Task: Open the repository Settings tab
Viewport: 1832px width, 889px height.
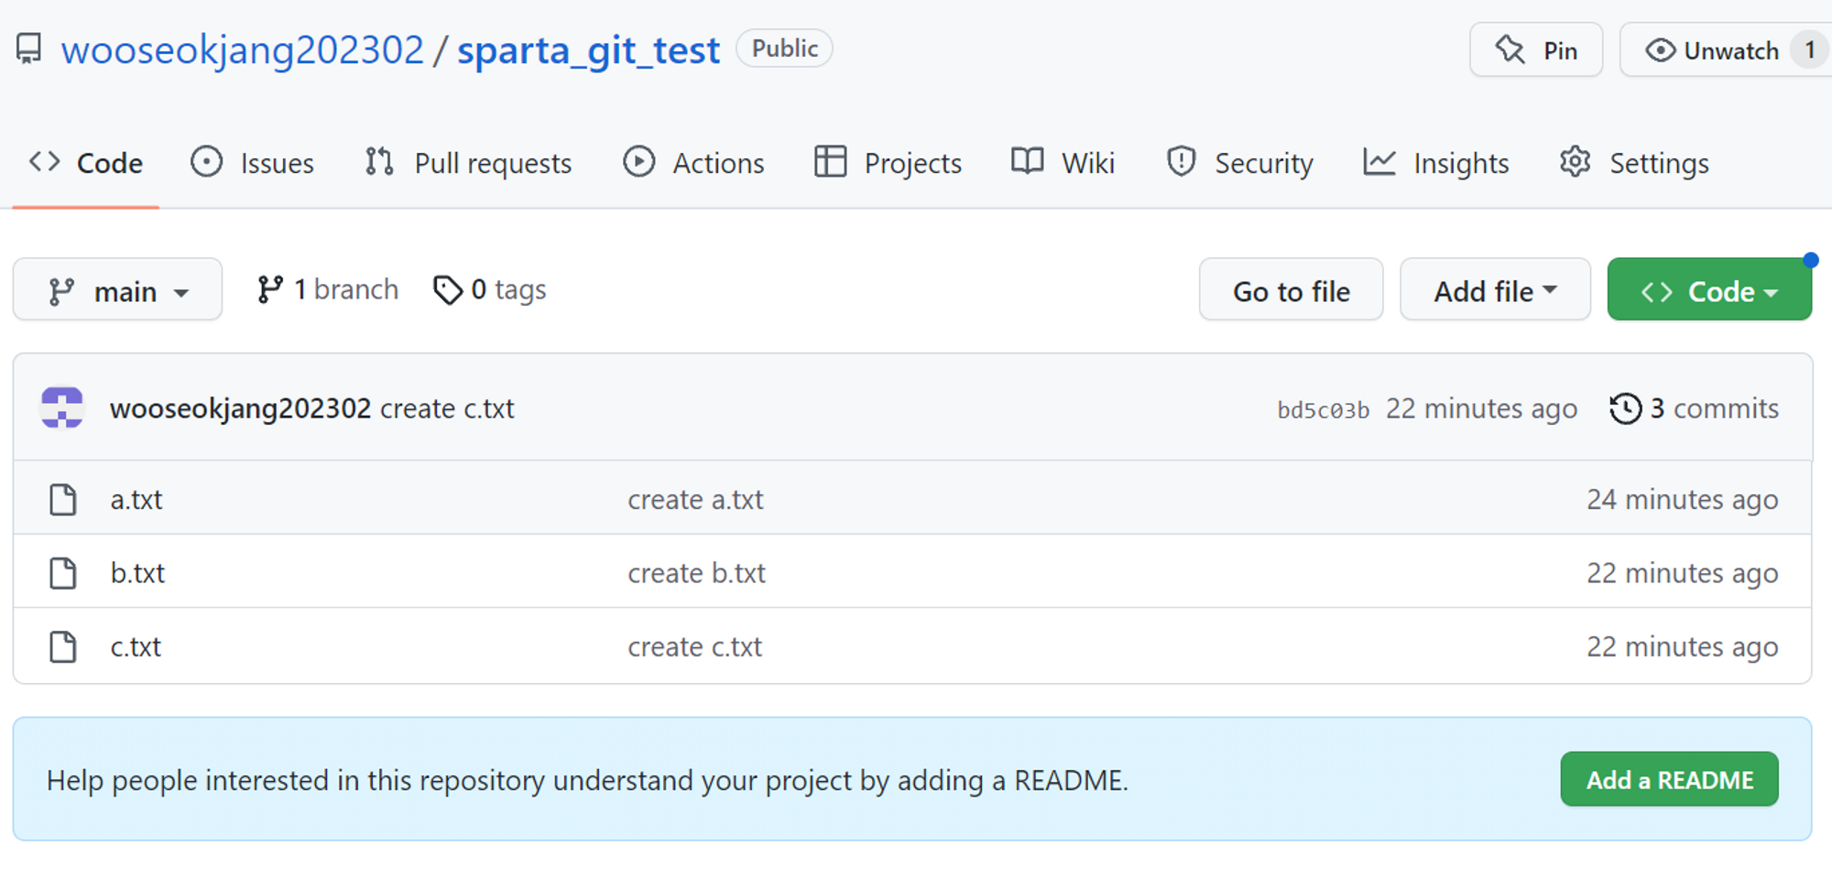Action: (x=1634, y=163)
